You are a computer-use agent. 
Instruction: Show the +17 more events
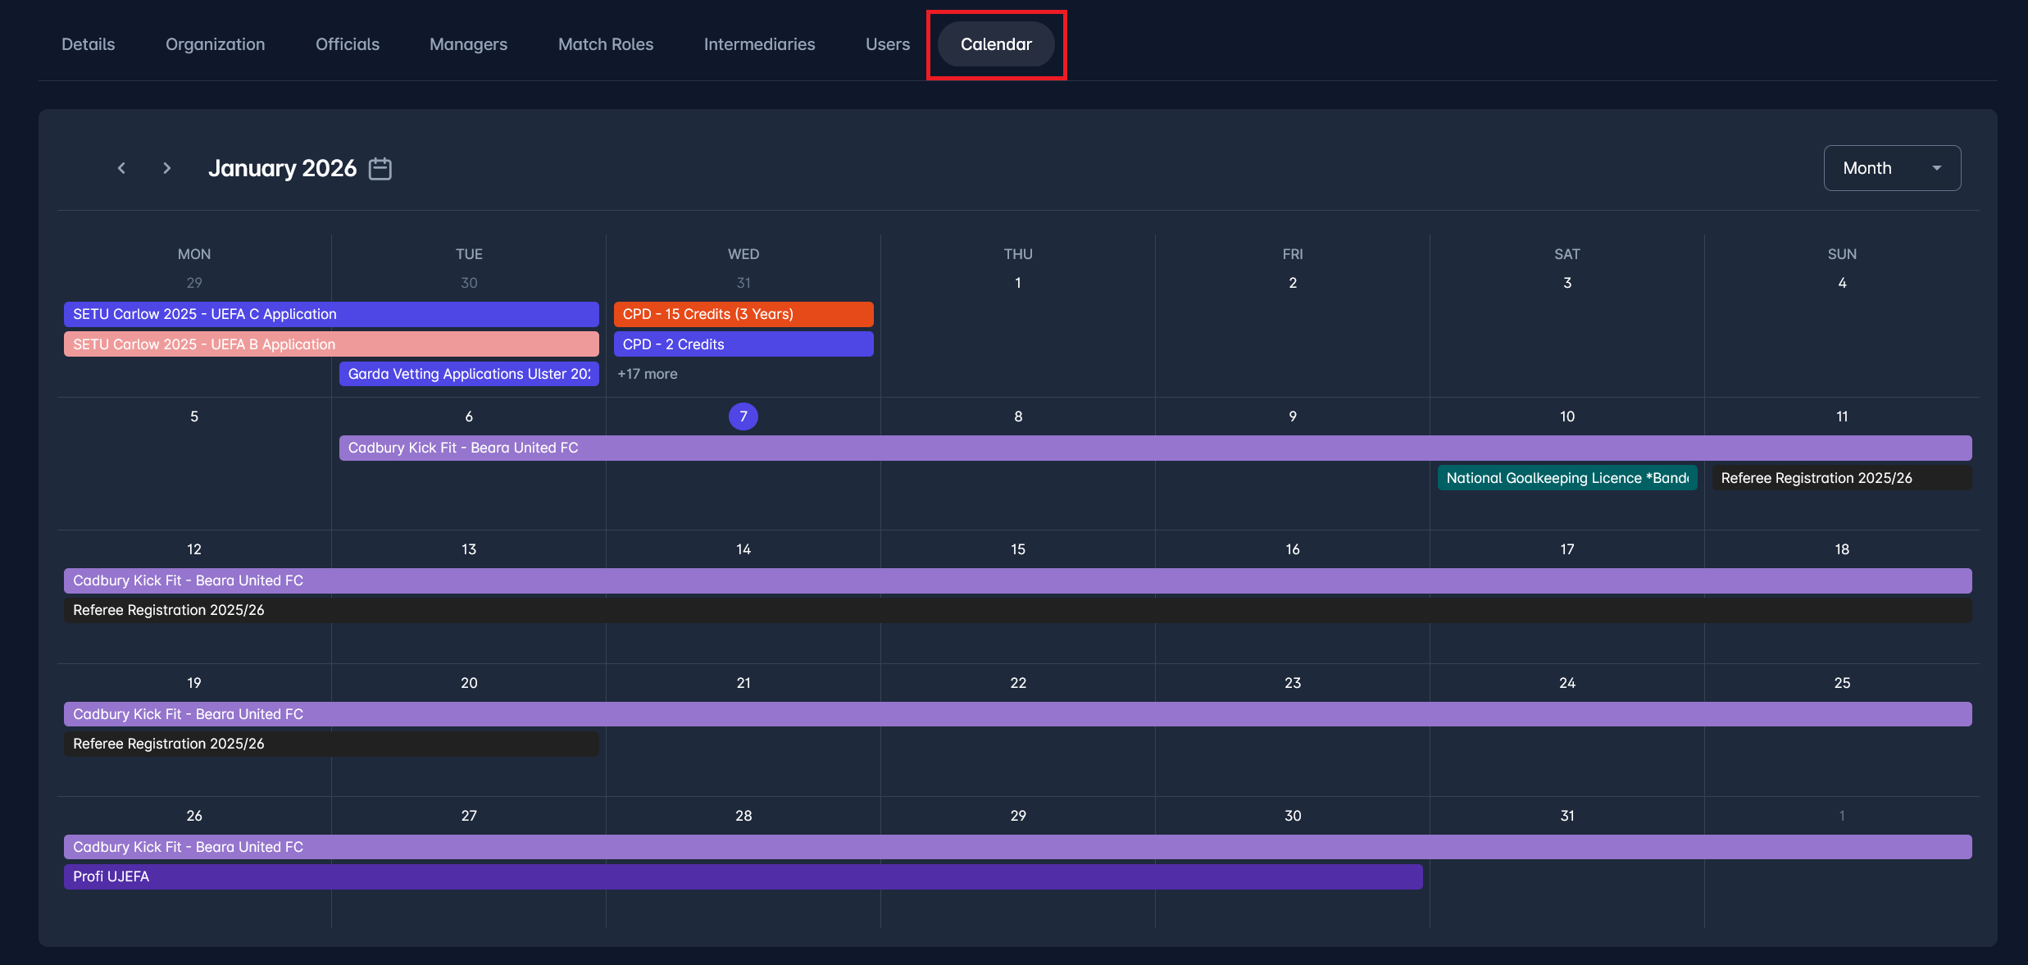[648, 374]
